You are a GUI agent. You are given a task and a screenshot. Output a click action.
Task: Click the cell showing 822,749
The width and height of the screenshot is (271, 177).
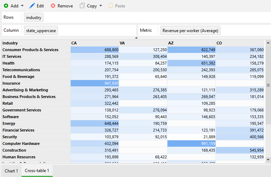(192, 50)
